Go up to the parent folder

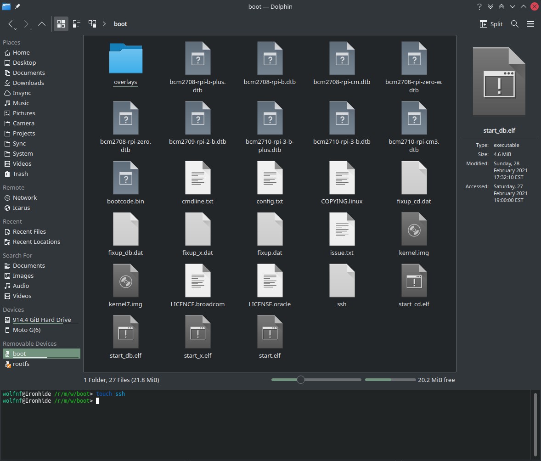pos(42,24)
